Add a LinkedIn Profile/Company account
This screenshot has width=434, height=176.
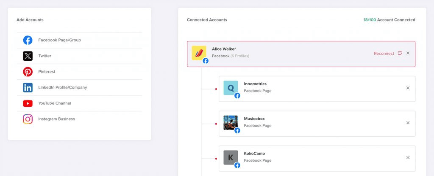coord(79,88)
